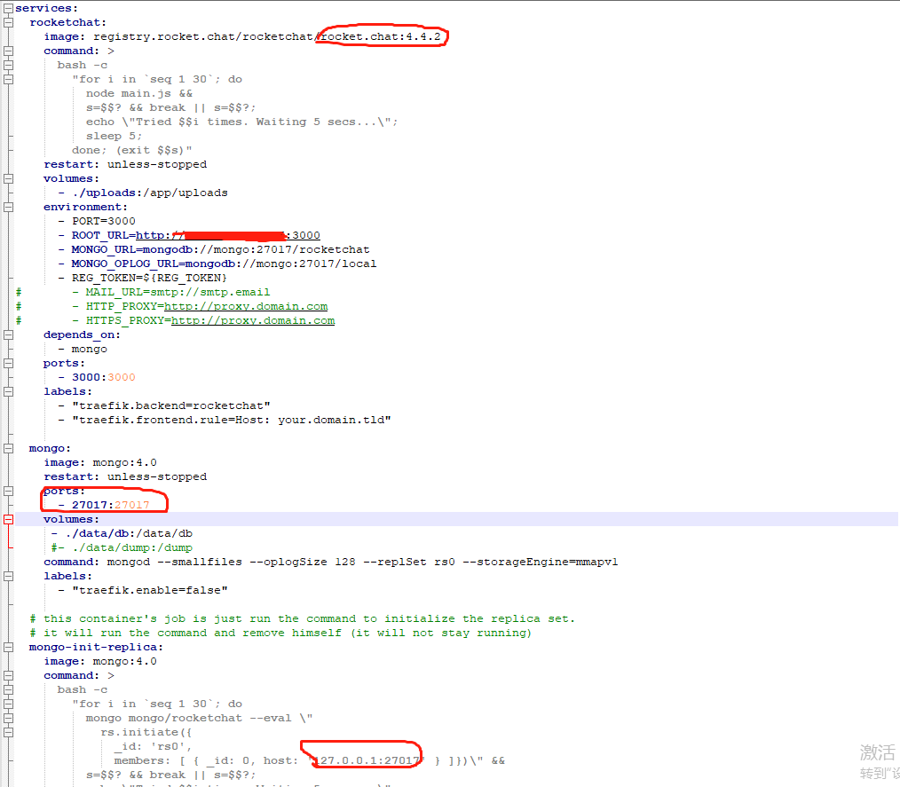
Task: Collapse the fold marker beside 'services:'
Action: point(8,9)
